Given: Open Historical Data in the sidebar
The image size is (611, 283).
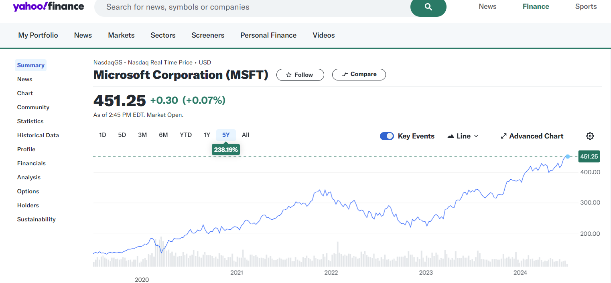Looking at the screenshot, I should tap(38, 135).
